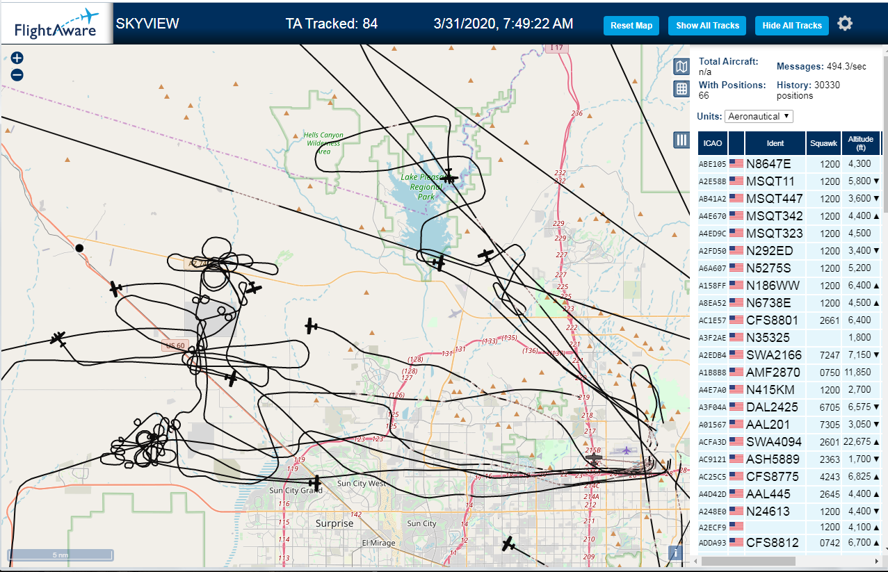Sort by Altitude (ft) column header
888x572 pixels.
point(861,143)
